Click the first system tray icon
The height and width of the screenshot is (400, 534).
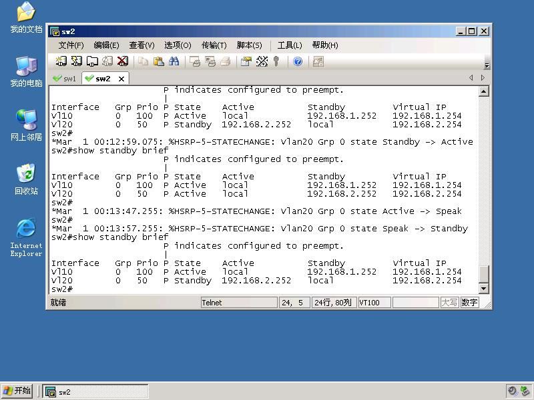point(512,391)
